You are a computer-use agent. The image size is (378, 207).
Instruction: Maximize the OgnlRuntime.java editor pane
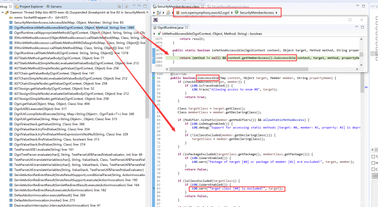point(363,27)
